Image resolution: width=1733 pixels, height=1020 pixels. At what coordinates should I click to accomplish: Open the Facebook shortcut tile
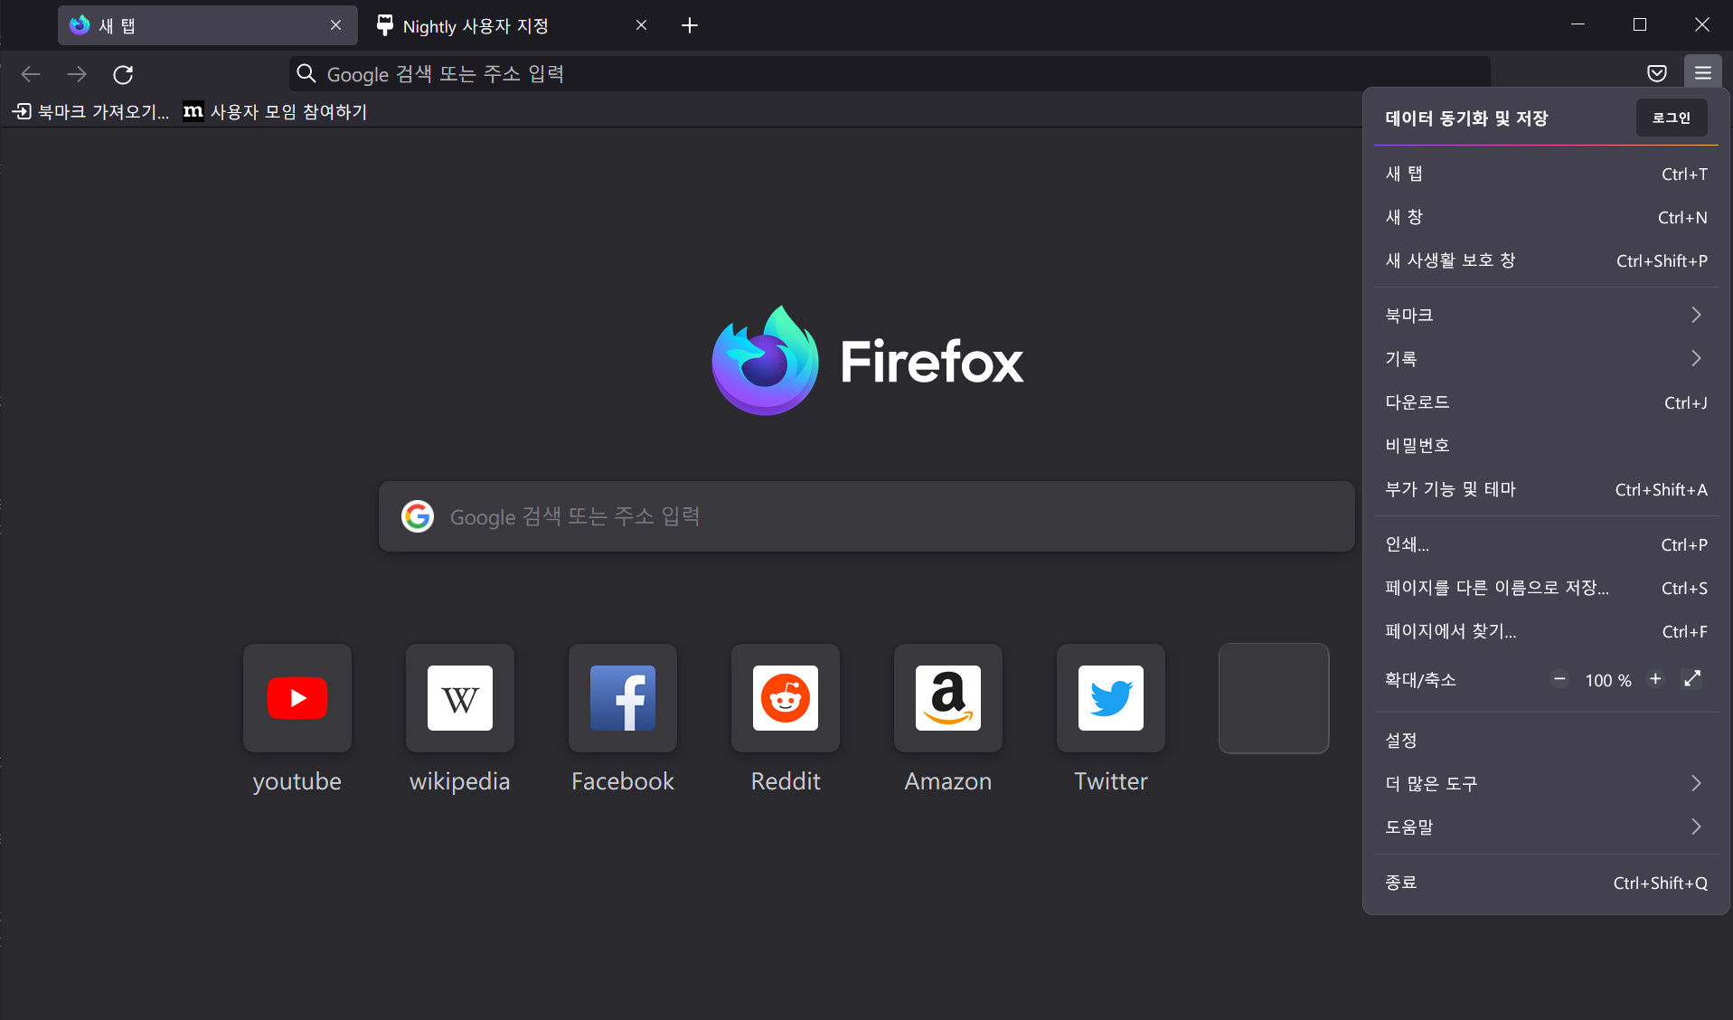(x=623, y=698)
